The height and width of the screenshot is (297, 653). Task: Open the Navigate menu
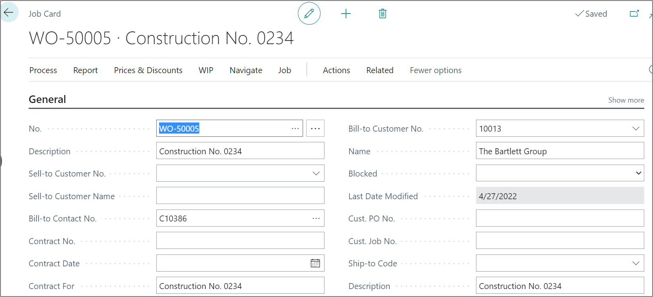[x=246, y=70]
